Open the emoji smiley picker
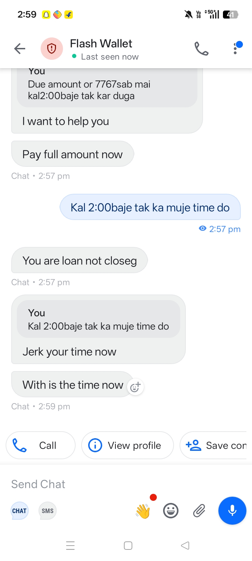 (171, 511)
